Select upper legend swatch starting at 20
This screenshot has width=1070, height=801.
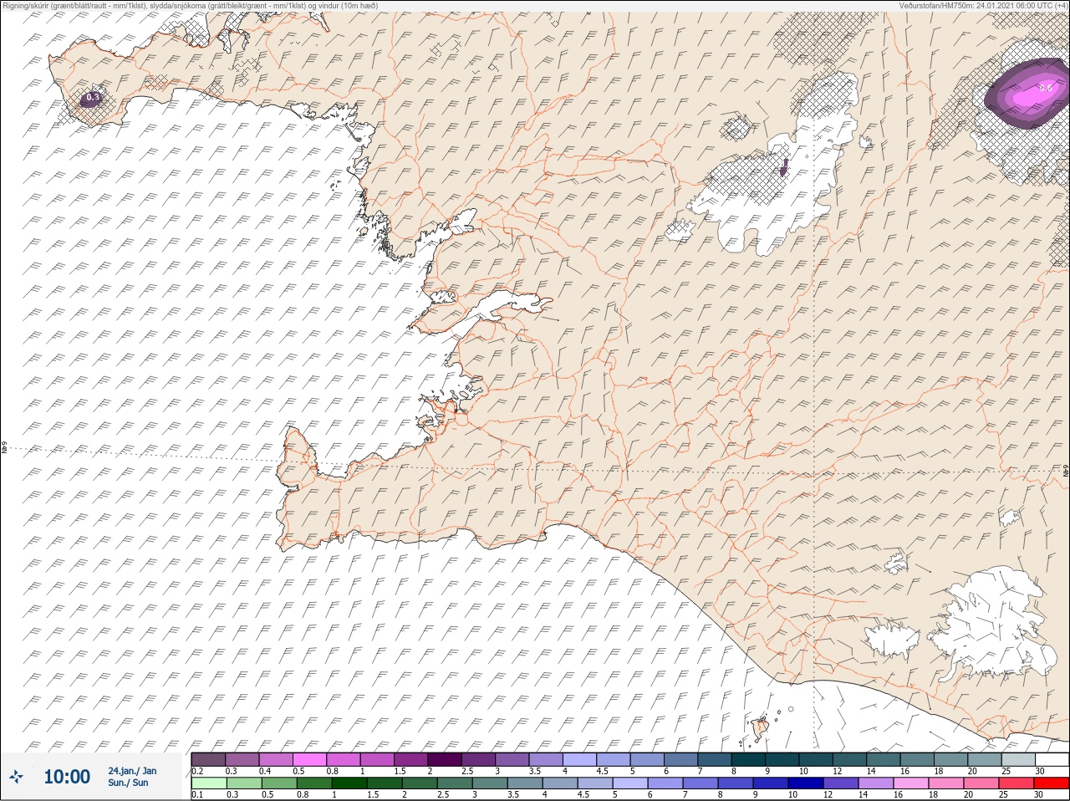986,759
